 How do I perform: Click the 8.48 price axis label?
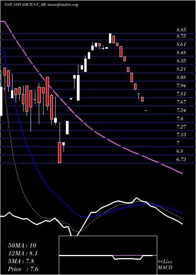click(181, 53)
